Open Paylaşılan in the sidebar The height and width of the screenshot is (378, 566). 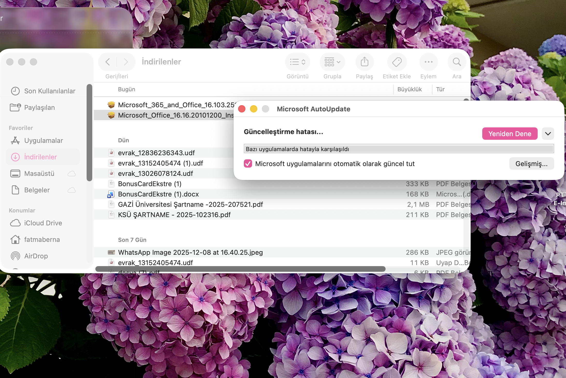coord(43,108)
